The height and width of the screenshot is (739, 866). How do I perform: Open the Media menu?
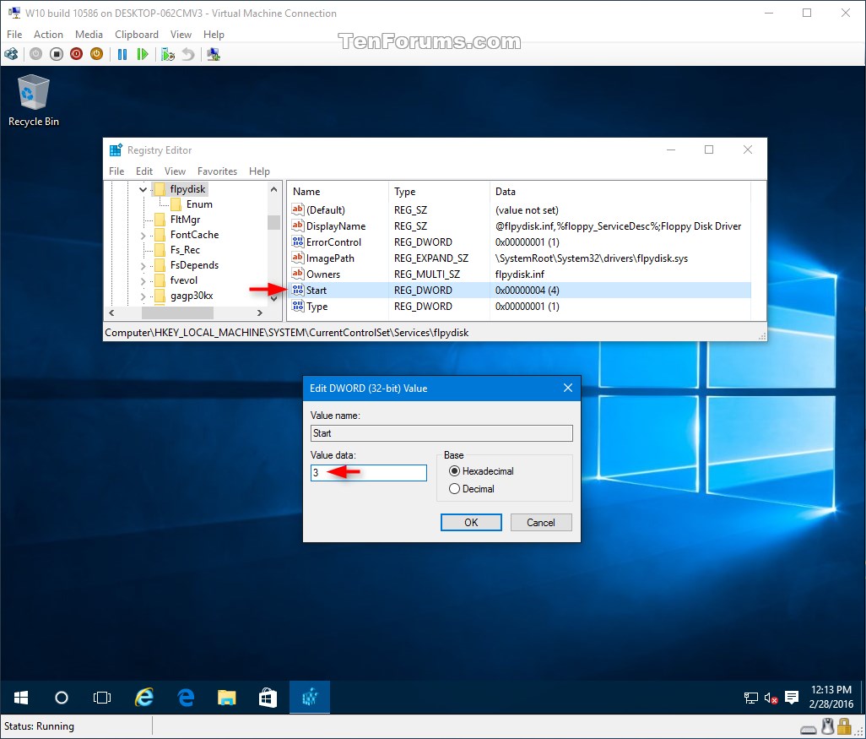coord(89,34)
